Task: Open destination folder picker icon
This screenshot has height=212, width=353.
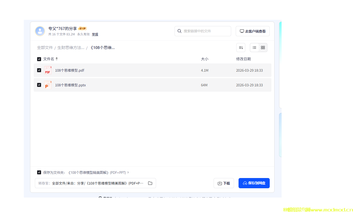Action: pos(150,183)
